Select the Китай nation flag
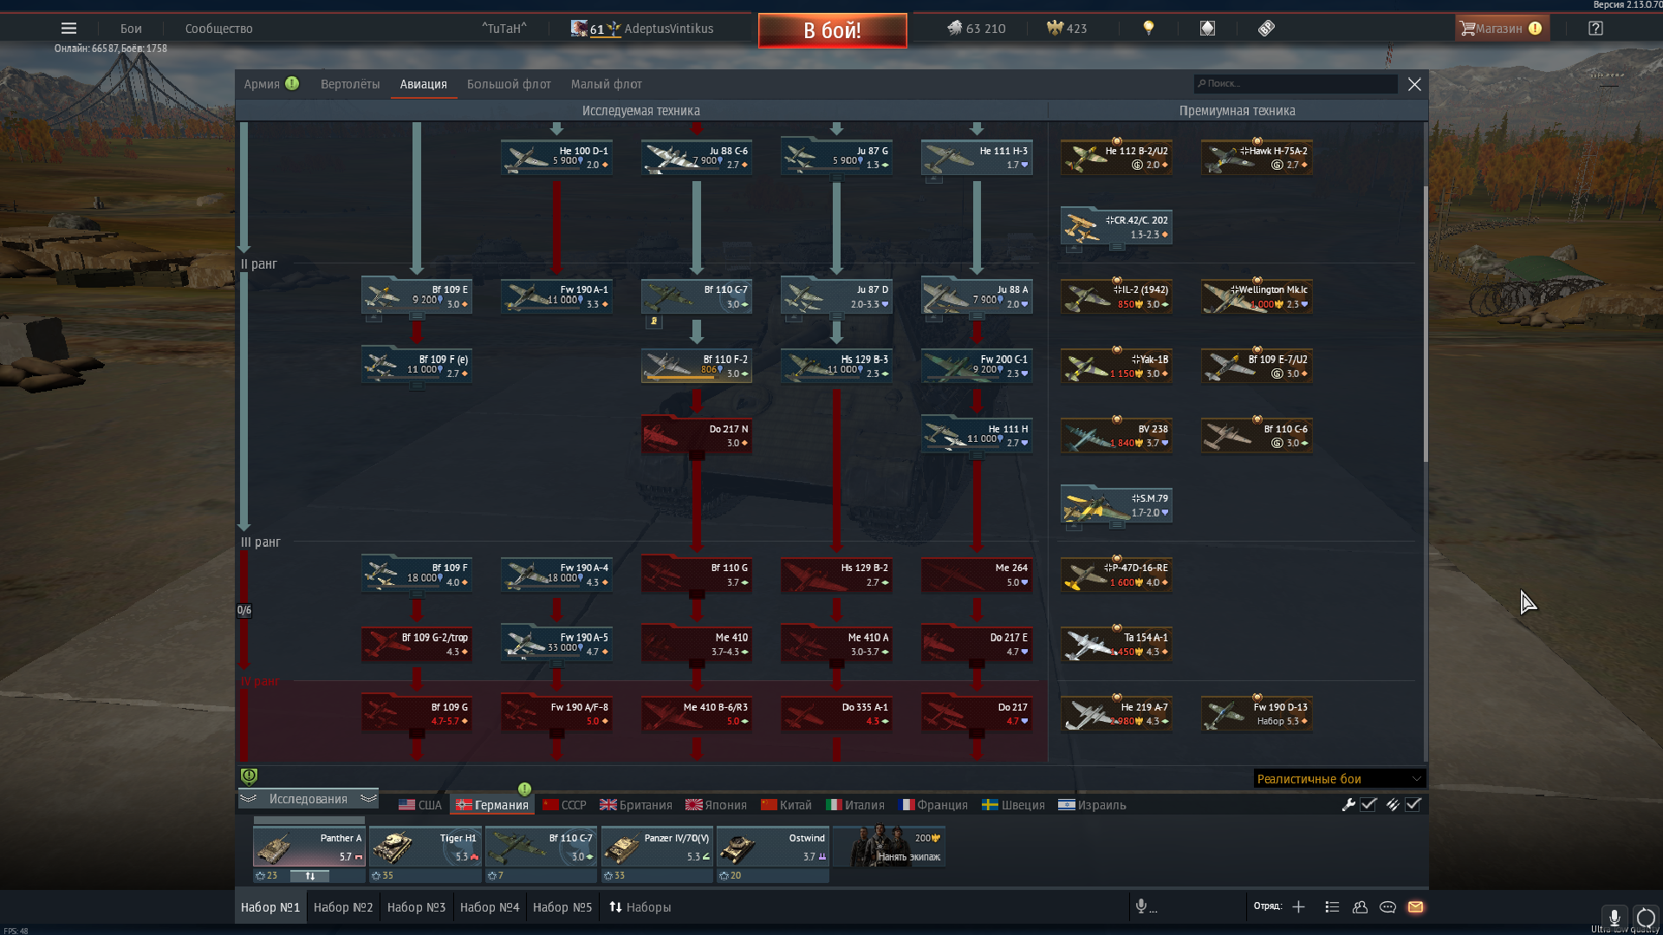The width and height of the screenshot is (1663, 935). pos(786,805)
